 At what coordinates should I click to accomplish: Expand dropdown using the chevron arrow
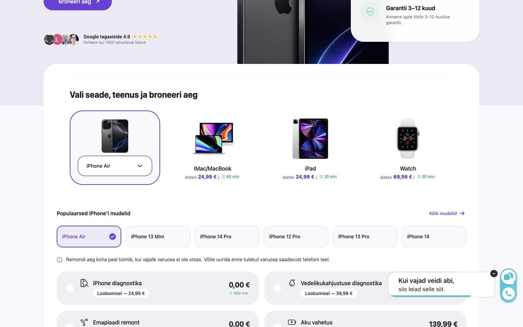pyautogui.click(x=140, y=166)
